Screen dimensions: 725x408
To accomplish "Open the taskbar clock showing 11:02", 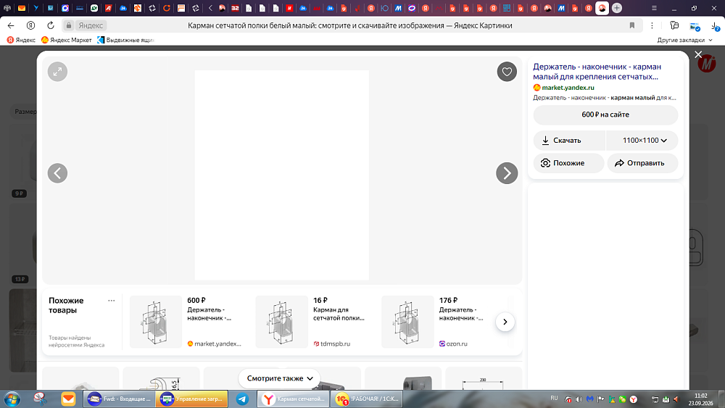I will coord(701,399).
